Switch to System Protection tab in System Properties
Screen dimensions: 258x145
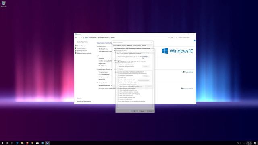click(137, 46)
